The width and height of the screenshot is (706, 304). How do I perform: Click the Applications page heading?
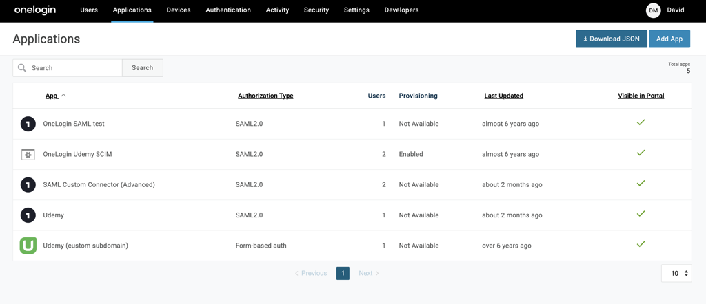46,39
